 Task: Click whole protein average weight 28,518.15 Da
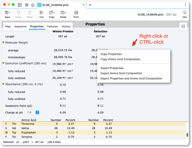click(63, 50)
